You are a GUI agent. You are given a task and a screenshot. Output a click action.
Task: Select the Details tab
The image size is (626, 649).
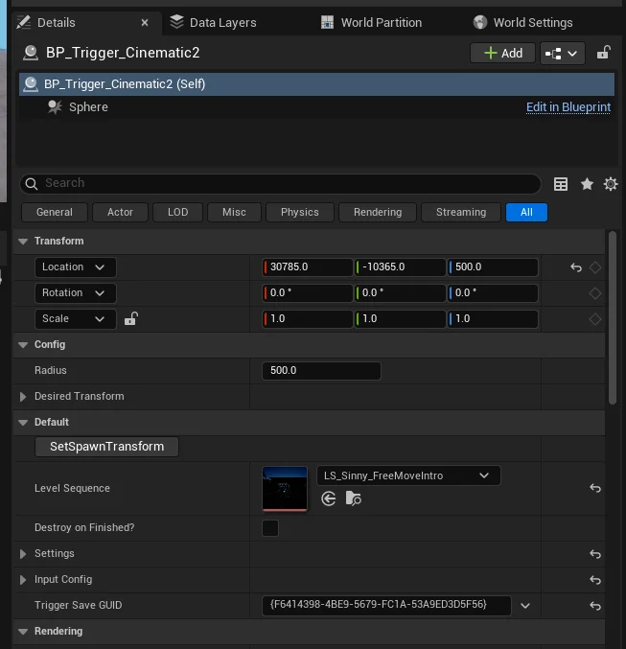[x=57, y=23]
